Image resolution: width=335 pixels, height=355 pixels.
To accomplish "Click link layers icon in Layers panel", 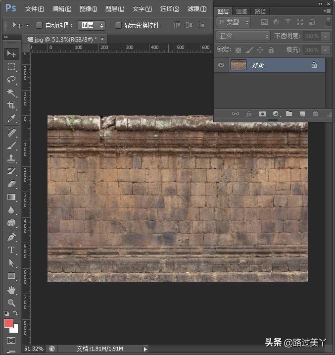I will 236,113.
